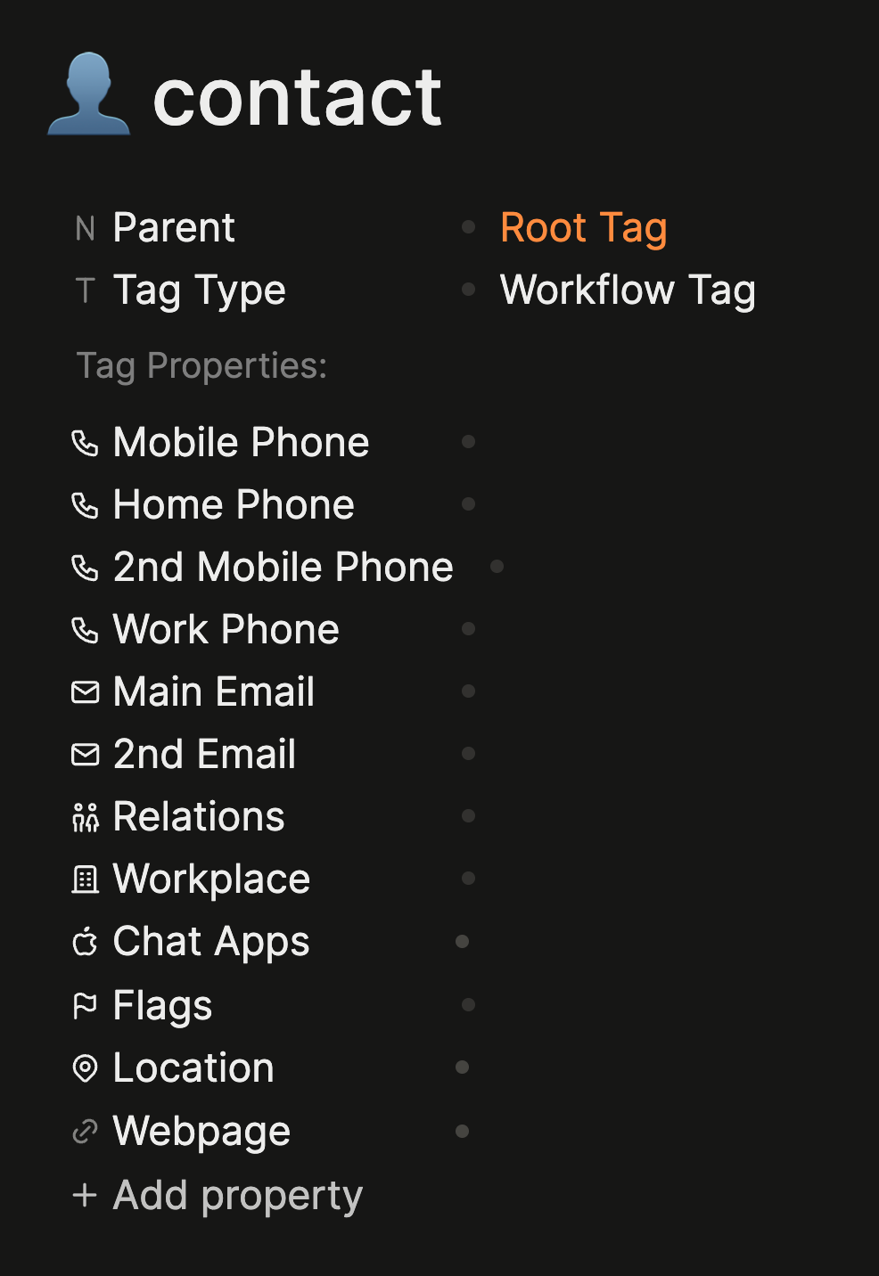Select the Workflow Tag value
Viewport: 879px width, 1276px height.
pos(628,290)
